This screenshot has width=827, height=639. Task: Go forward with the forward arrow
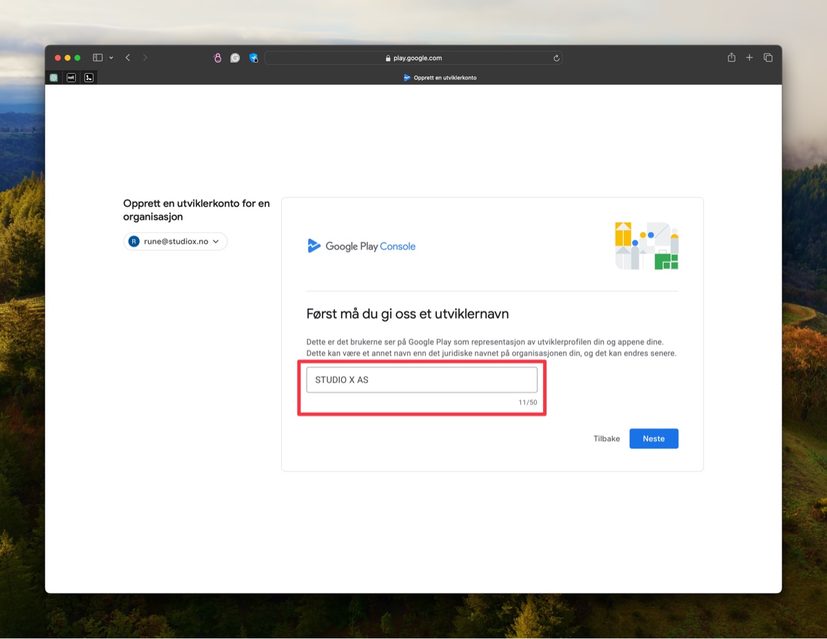pyautogui.click(x=145, y=58)
